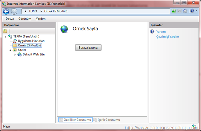Select TERRA (Terra\Fatih) in the tree
The height and width of the screenshot is (131, 201).
pyautogui.click(x=26, y=36)
